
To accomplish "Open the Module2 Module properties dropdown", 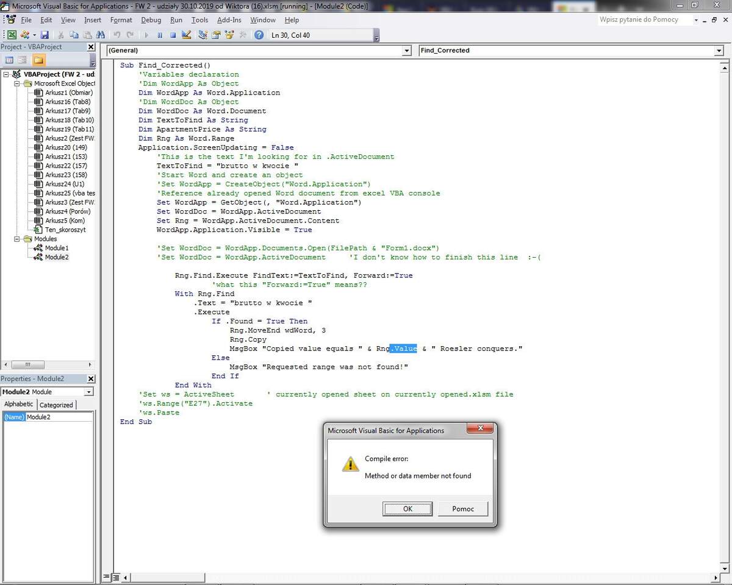I will 89,392.
